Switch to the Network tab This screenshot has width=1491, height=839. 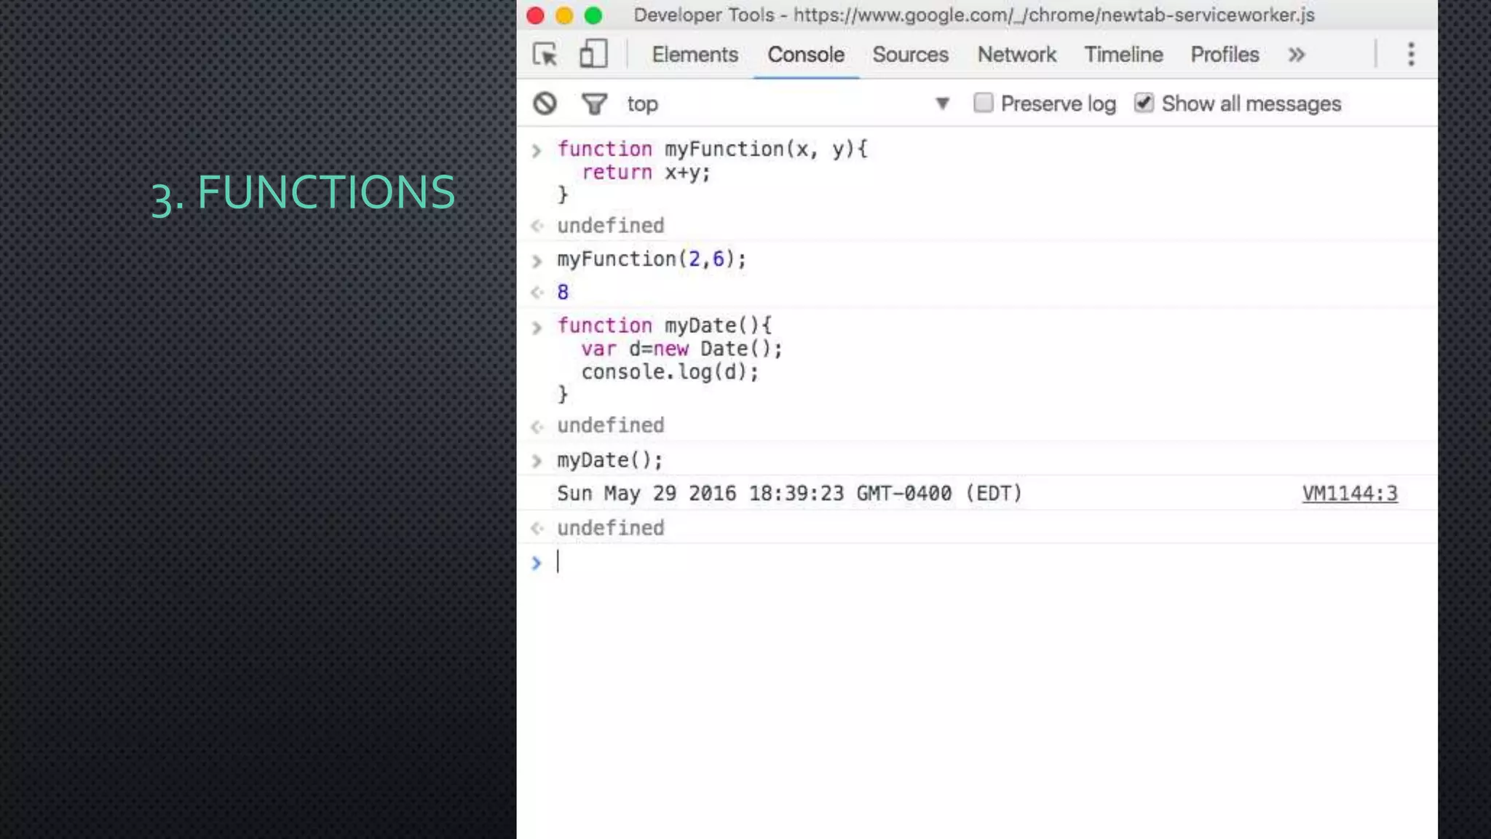tap(1016, 55)
